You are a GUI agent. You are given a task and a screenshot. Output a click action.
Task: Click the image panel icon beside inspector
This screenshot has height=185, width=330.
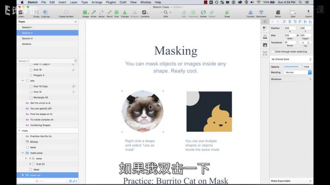(x=265, y=45)
